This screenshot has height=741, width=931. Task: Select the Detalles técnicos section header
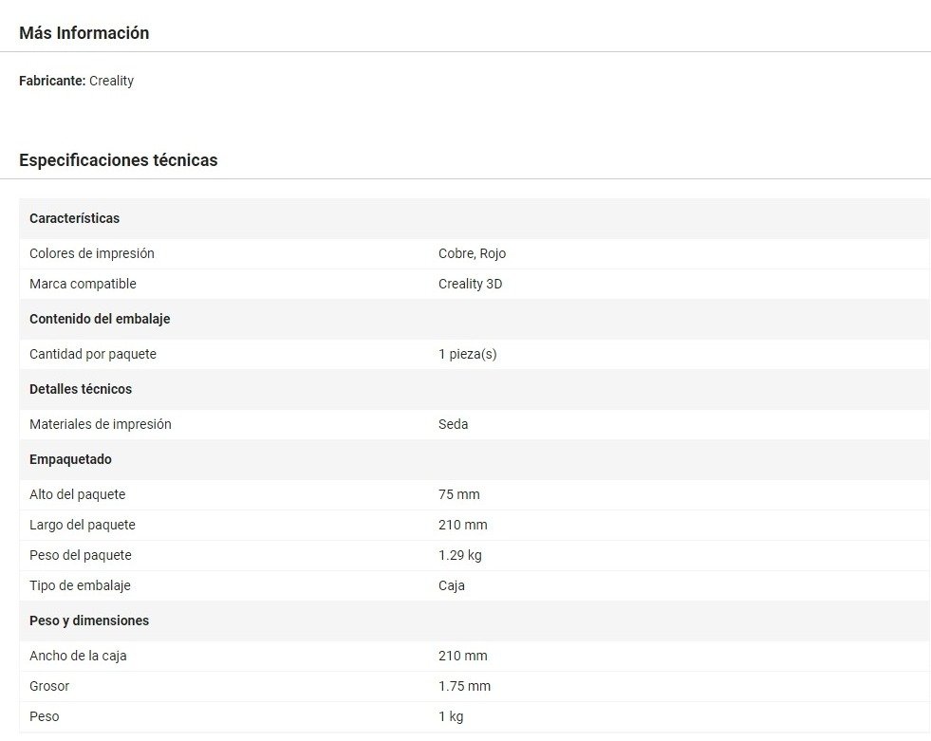81,389
